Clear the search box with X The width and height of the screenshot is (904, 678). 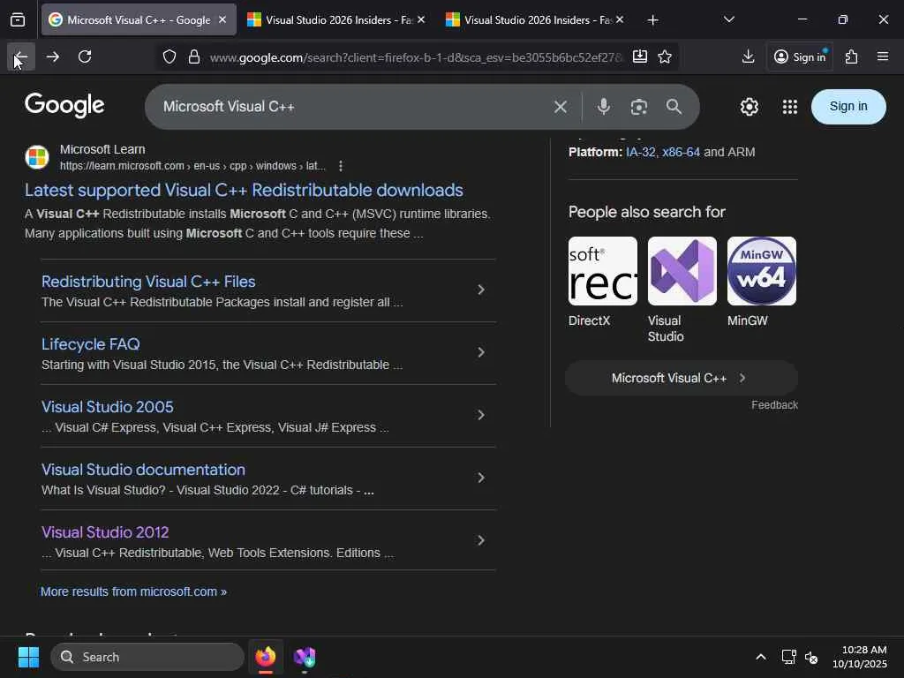[561, 107]
